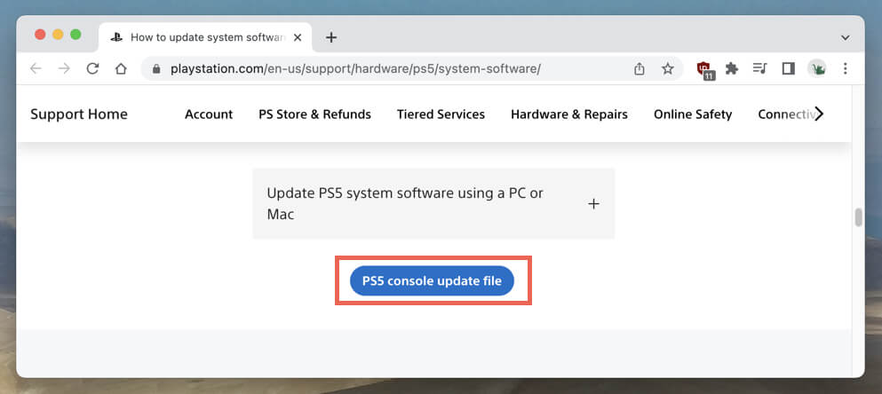Share this page from address bar
This screenshot has width=882, height=394.
click(x=639, y=68)
